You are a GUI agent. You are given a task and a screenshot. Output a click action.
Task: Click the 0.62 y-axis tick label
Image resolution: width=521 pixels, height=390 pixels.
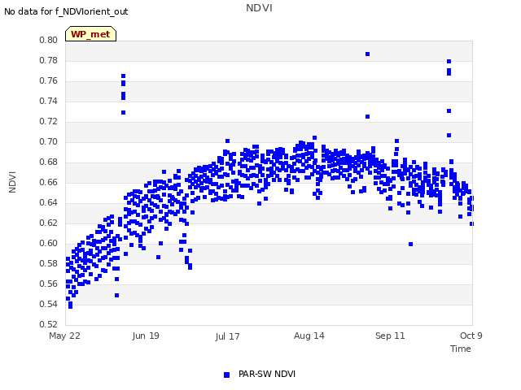49,223
